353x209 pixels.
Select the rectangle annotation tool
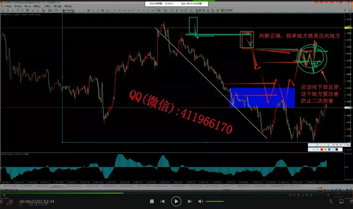click(310, 145)
